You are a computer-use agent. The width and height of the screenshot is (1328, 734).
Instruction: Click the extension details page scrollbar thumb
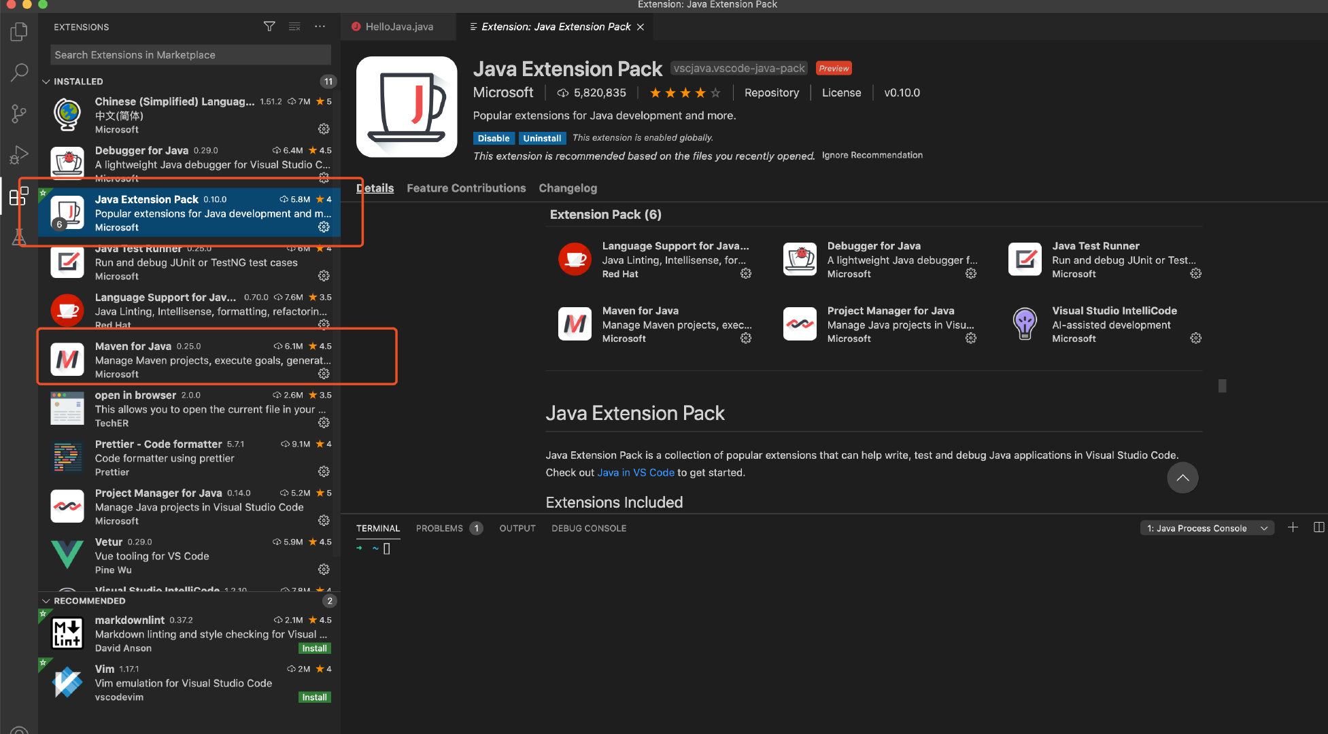pyautogui.click(x=1222, y=385)
